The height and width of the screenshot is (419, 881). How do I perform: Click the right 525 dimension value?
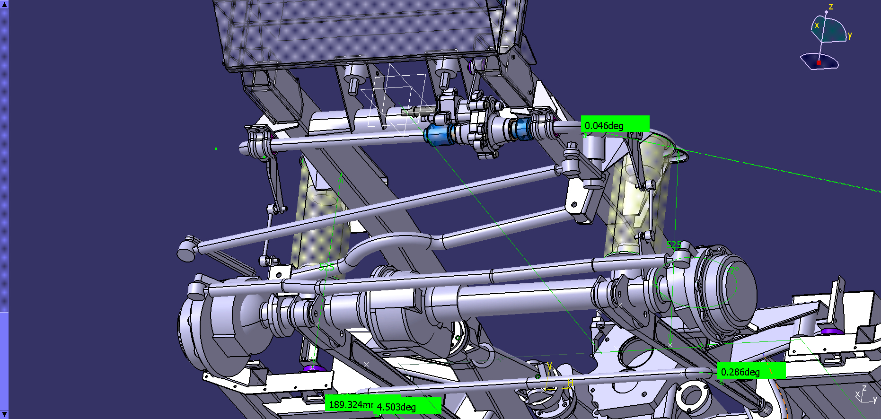(x=674, y=244)
